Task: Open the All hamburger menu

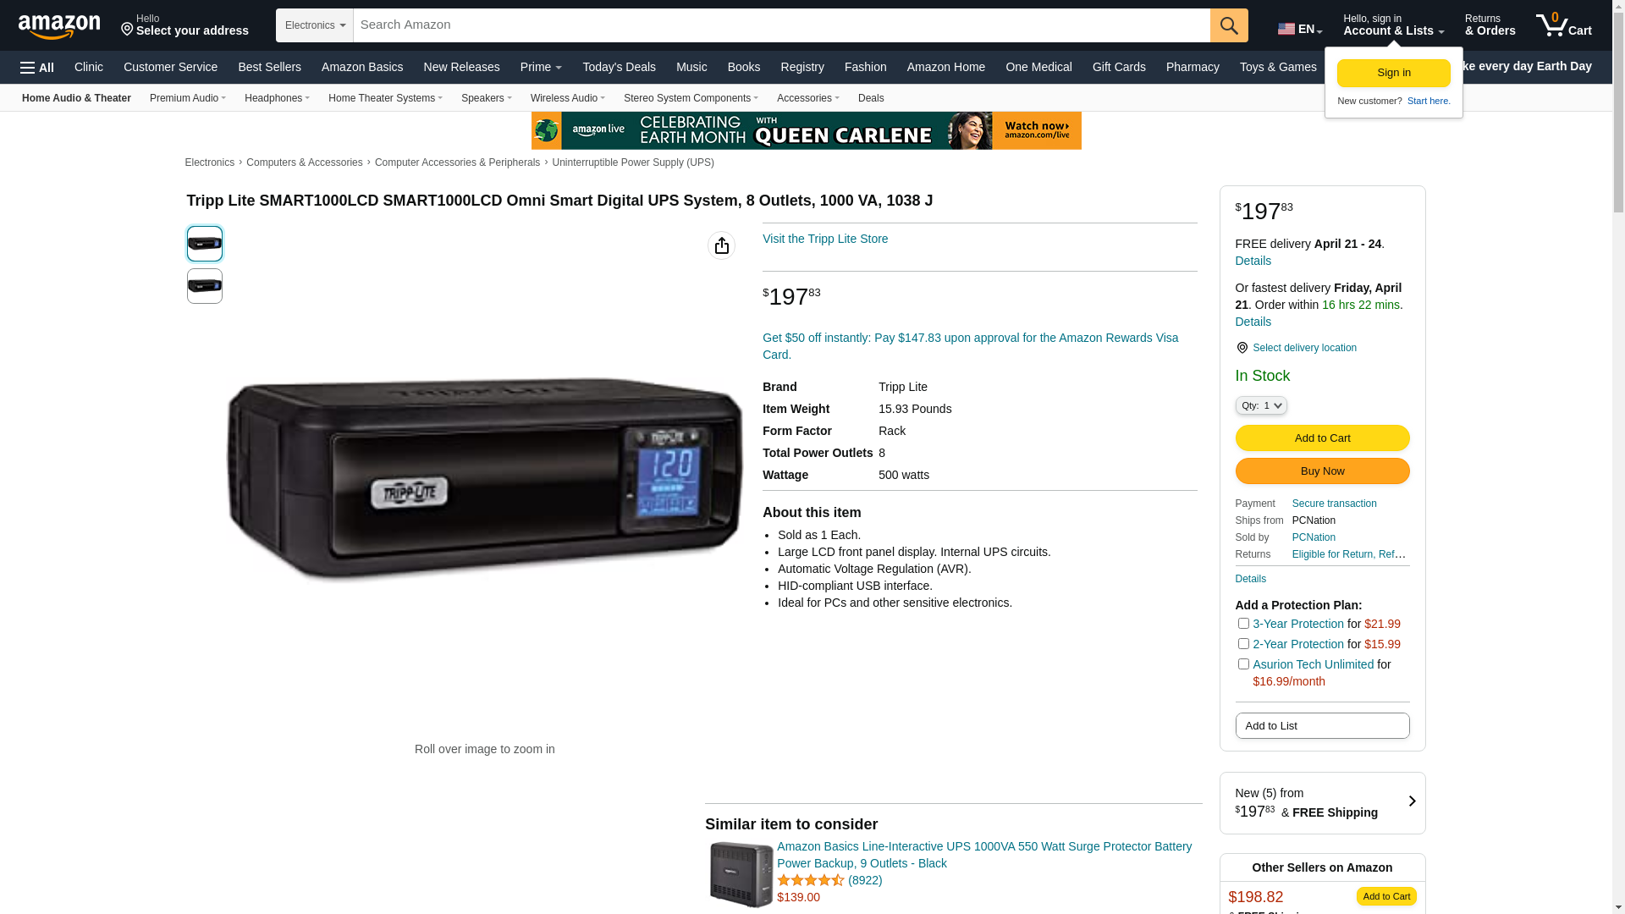Action: (x=37, y=68)
